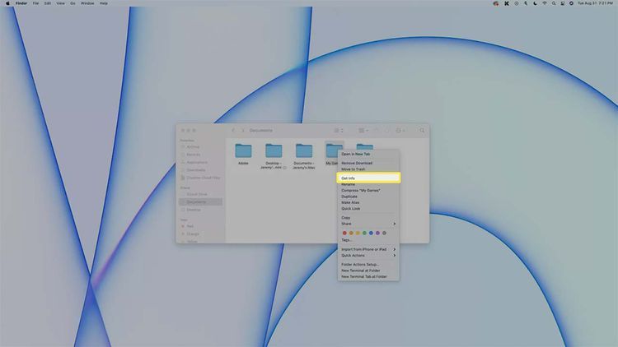618x347 pixels.
Task: Open the Go menu in the menu bar
Action: click(73, 3)
